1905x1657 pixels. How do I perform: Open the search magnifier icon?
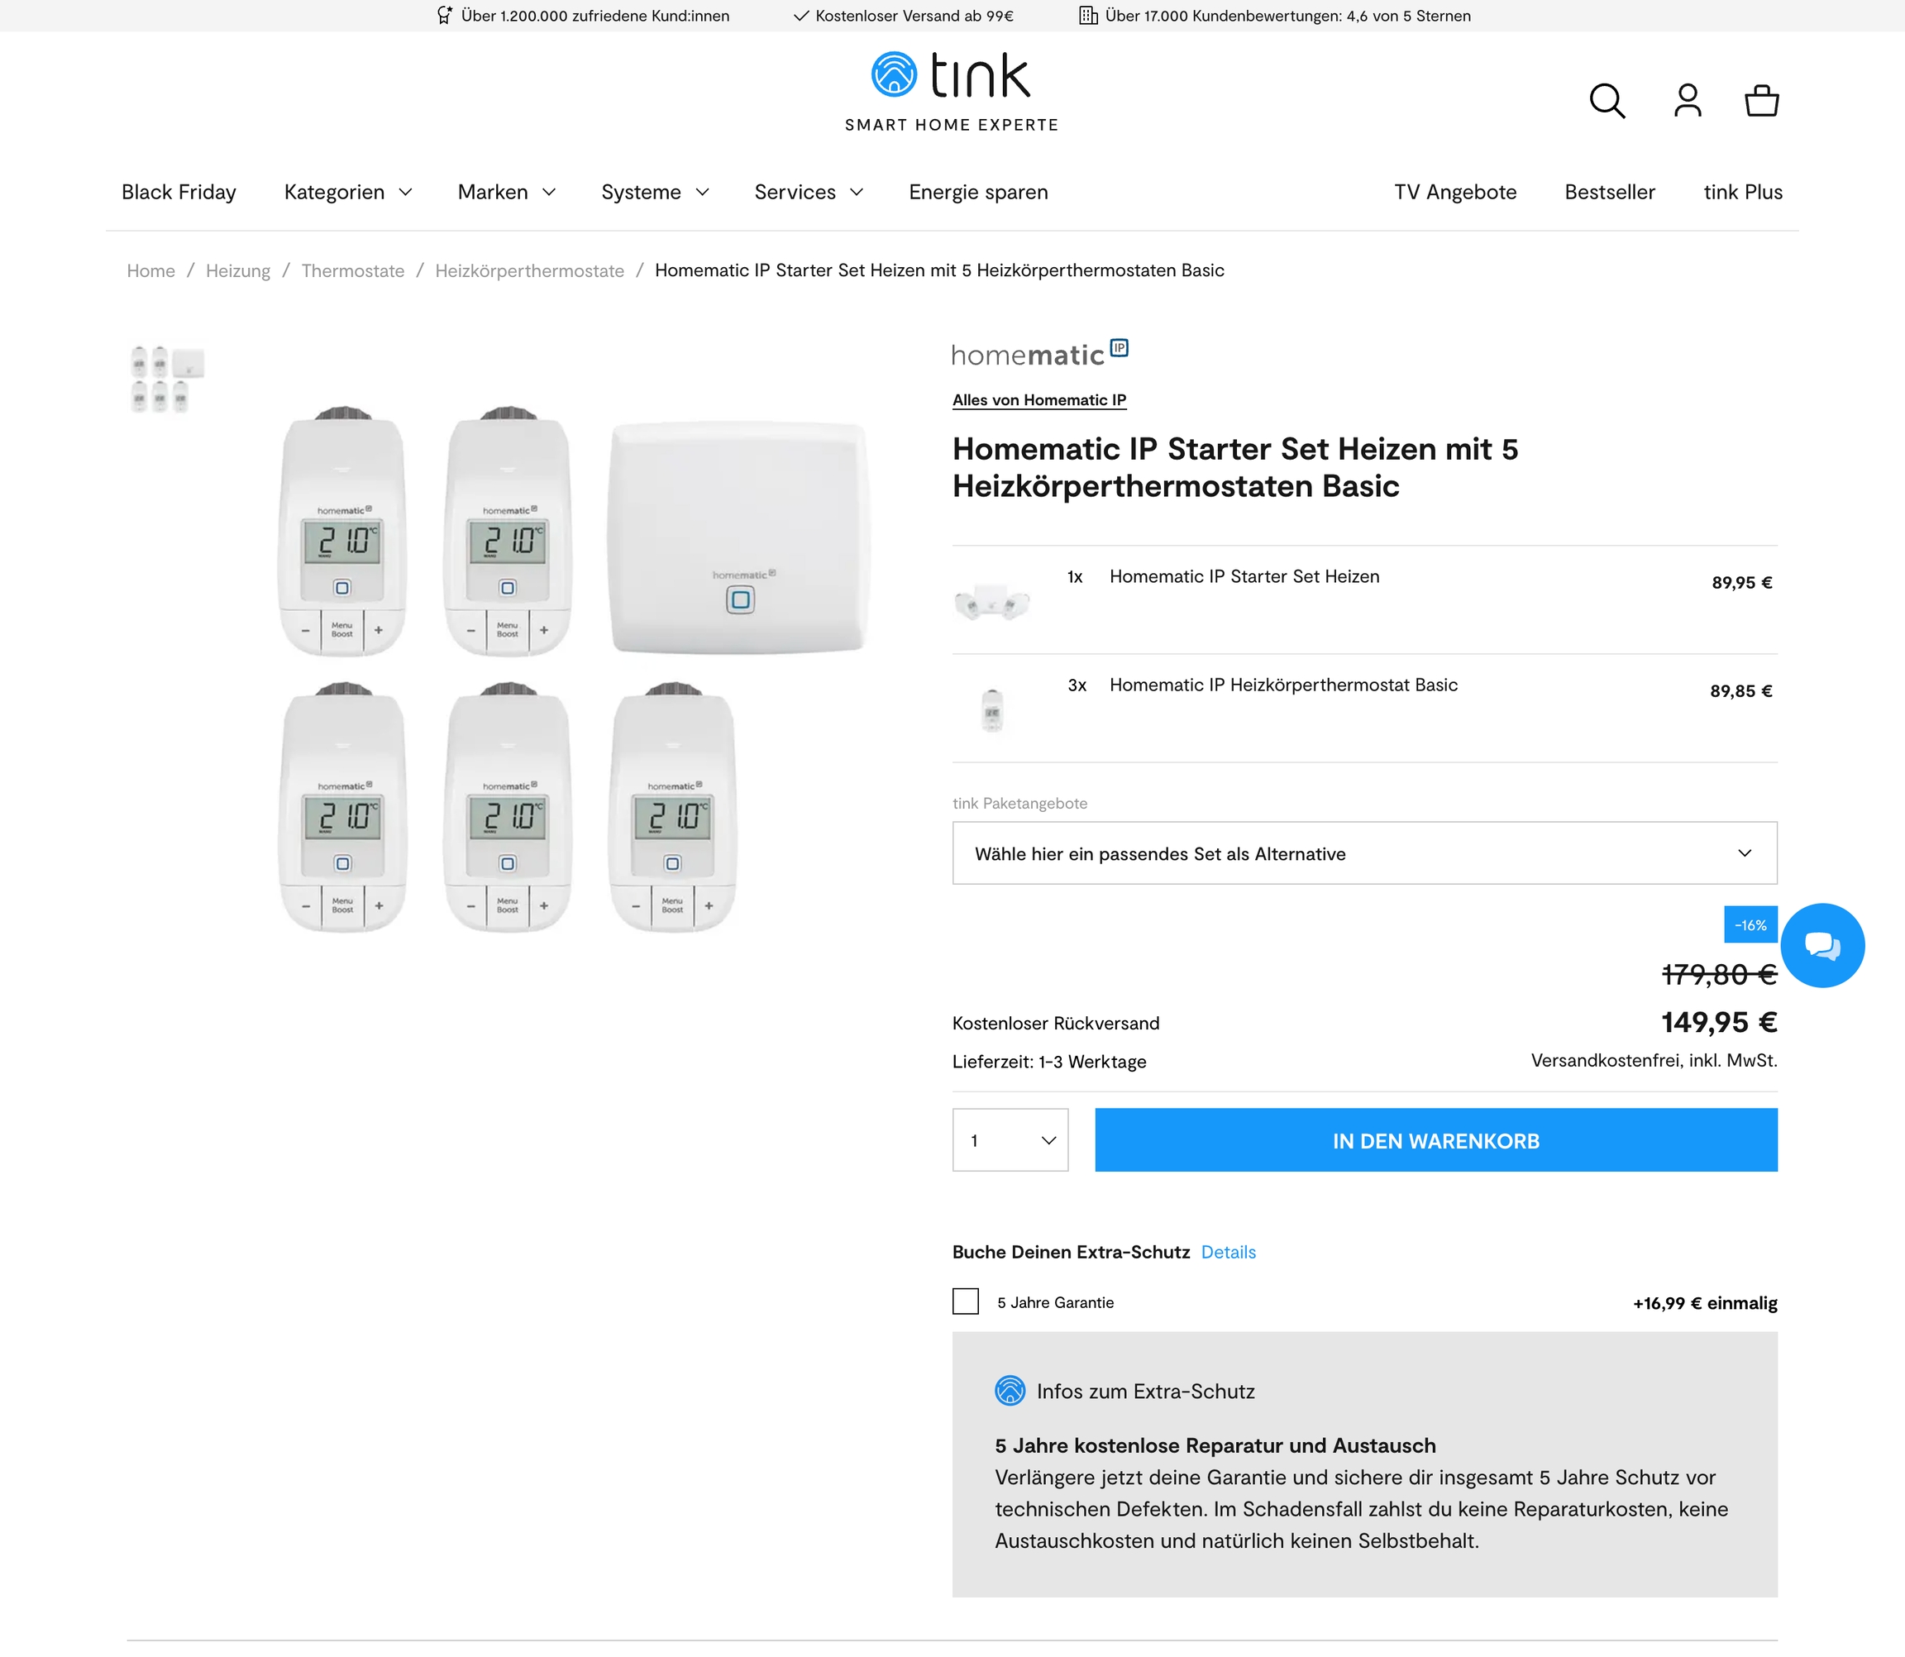tap(1607, 101)
